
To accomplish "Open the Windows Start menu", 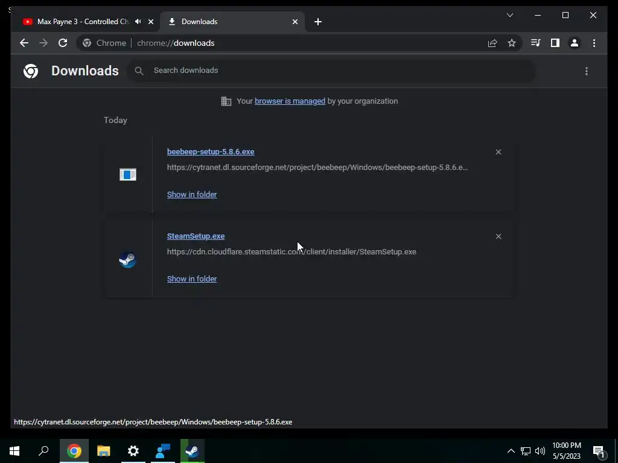I will (14, 451).
